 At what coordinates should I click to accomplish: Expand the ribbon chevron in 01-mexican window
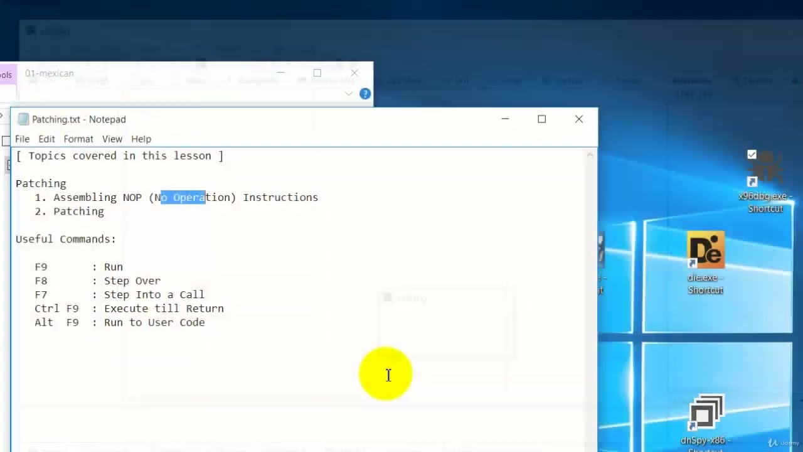click(x=349, y=94)
